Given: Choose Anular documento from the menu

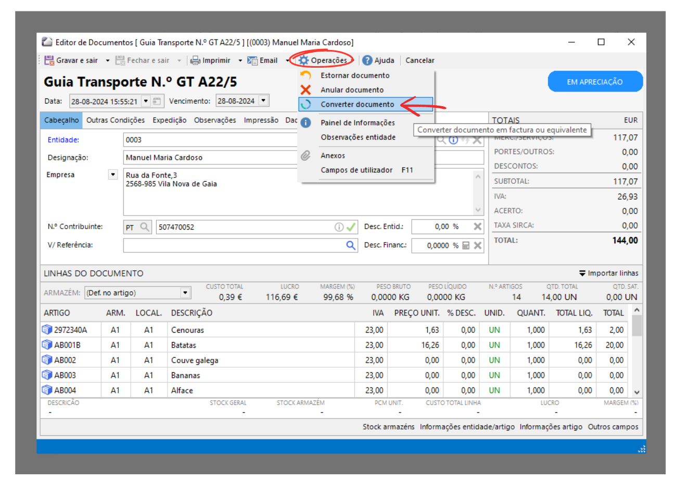Looking at the screenshot, I should pyautogui.click(x=352, y=90).
